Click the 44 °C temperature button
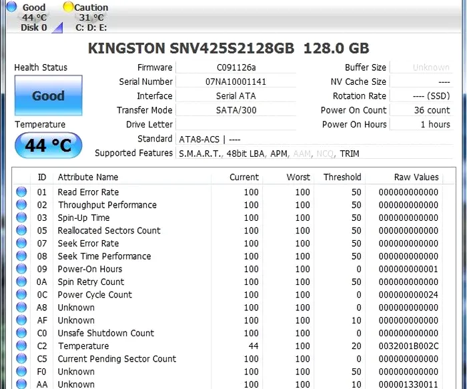This screenshot has height=389, width=467. tap(48, 145)
